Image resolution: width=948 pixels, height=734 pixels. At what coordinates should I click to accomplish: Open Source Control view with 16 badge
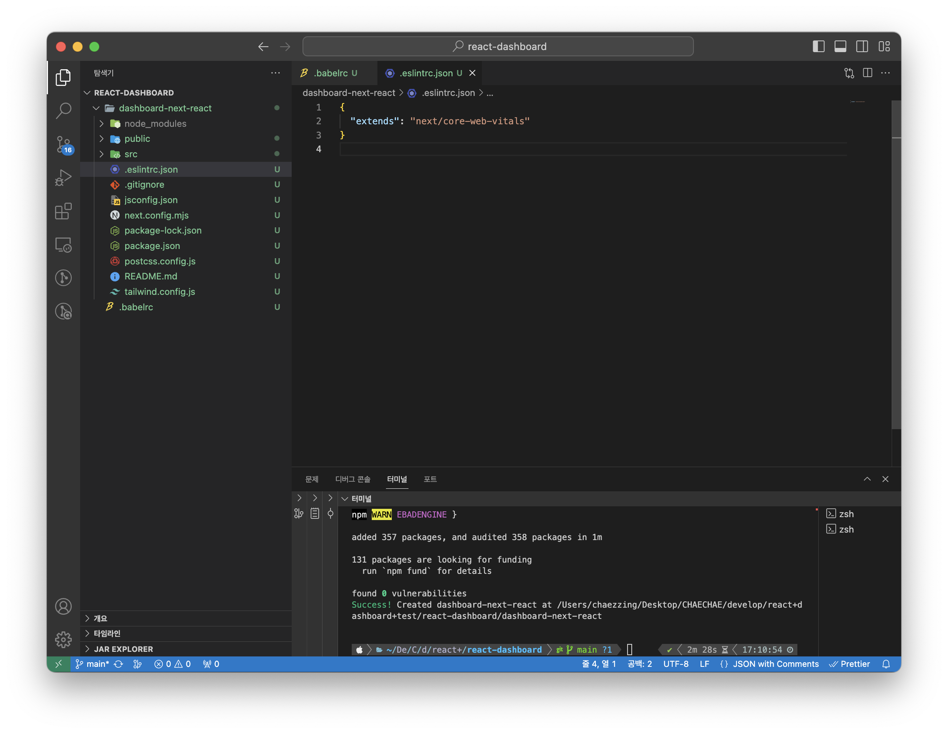63,144
